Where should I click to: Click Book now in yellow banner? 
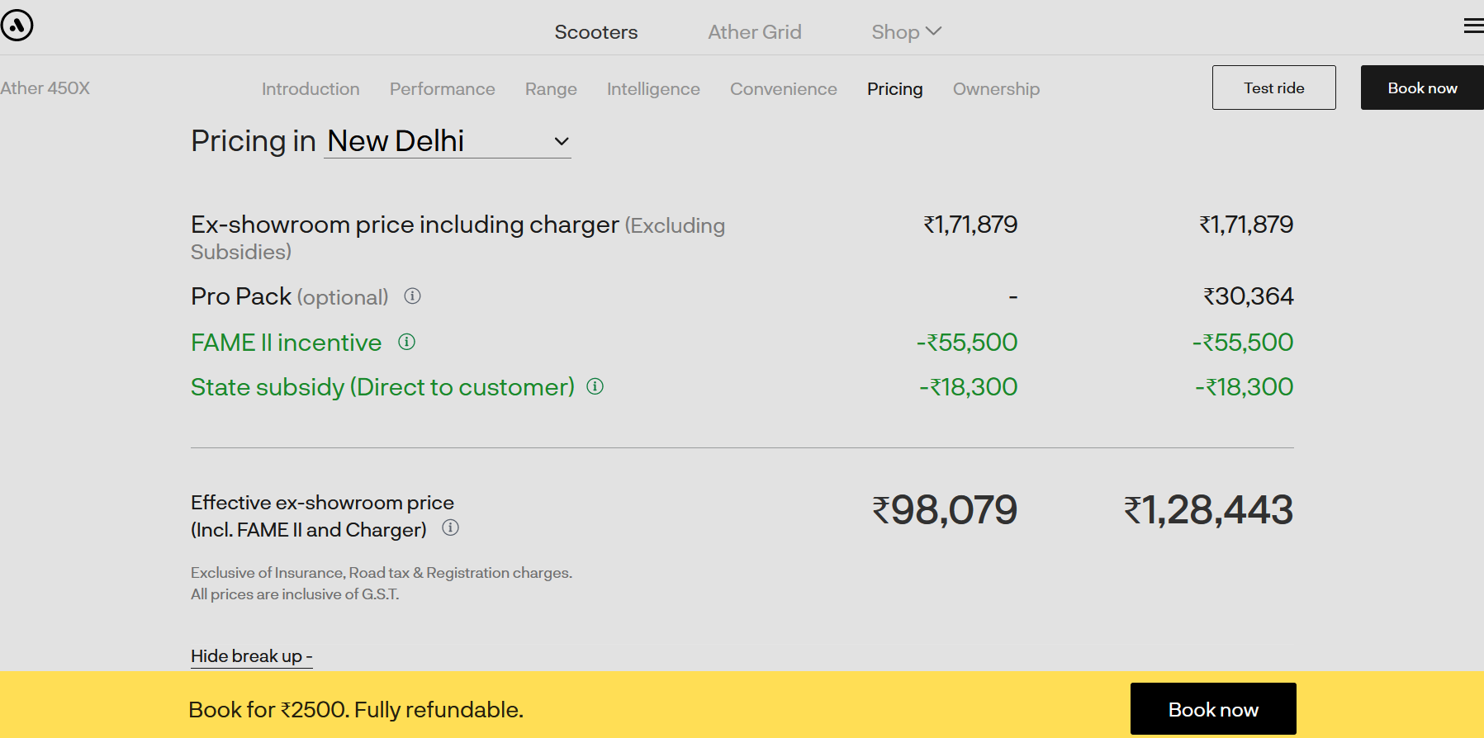(1213, 709)
